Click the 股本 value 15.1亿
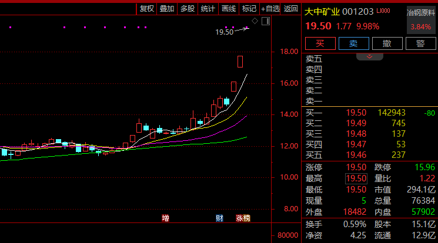The height and width of the screenshot is (243, 438). (423, 224)
